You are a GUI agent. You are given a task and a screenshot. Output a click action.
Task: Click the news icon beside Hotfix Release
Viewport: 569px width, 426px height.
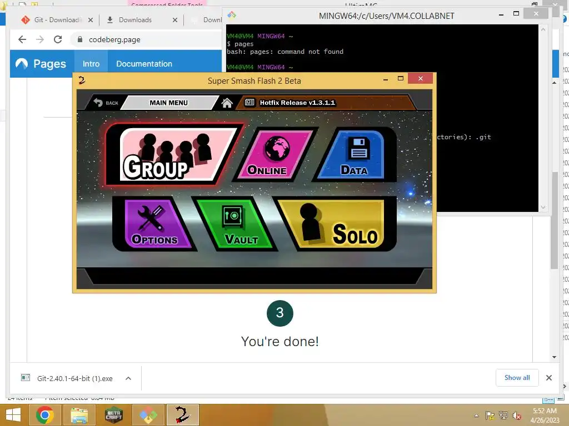249,103
